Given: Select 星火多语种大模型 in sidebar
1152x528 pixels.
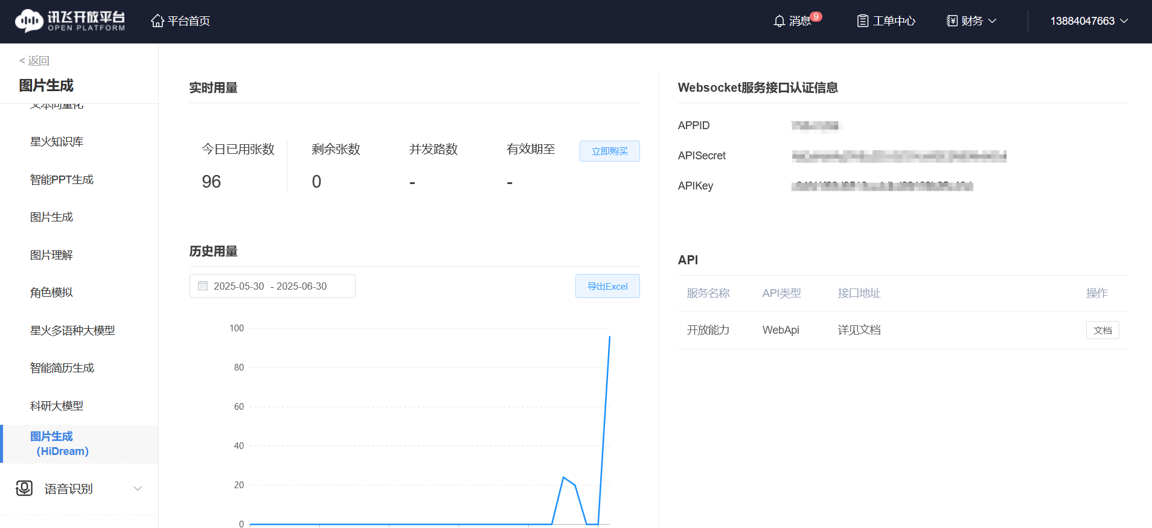Looking at the screenshot, I should point(72,330).
